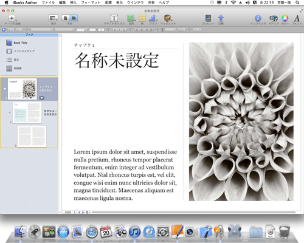The width and height of the screenshot is (304, 243).
Task: Open iTunes from the Dock
Action: pyautogui.click(x=135, y=231)
